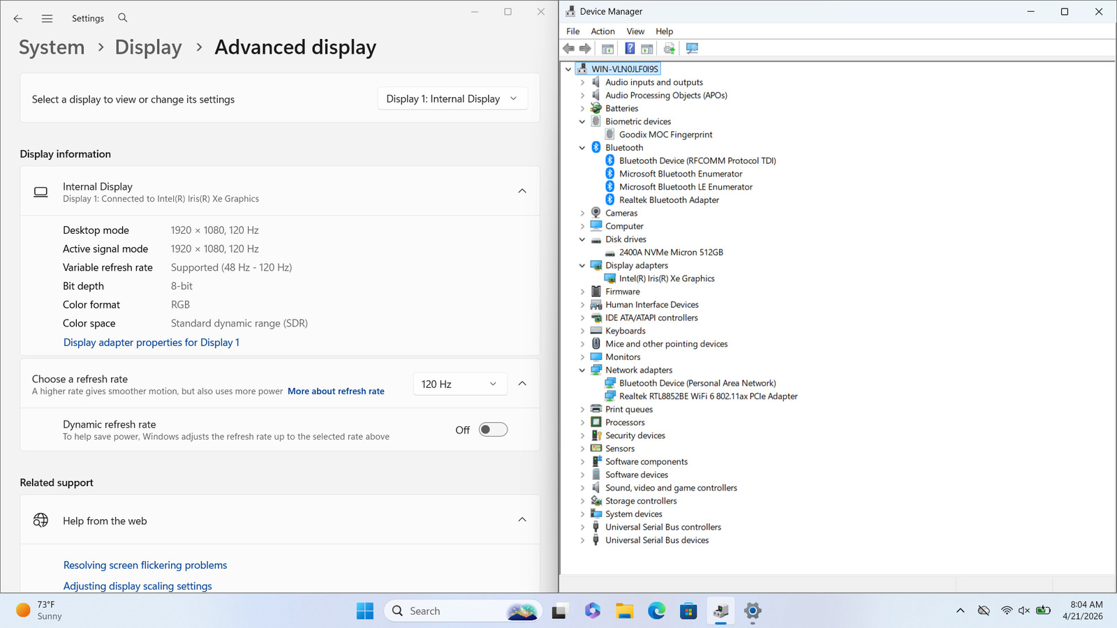Expand the Monitors tree node
The width and height of the screenshot is (1117, 628).
(x=582, y=357)
